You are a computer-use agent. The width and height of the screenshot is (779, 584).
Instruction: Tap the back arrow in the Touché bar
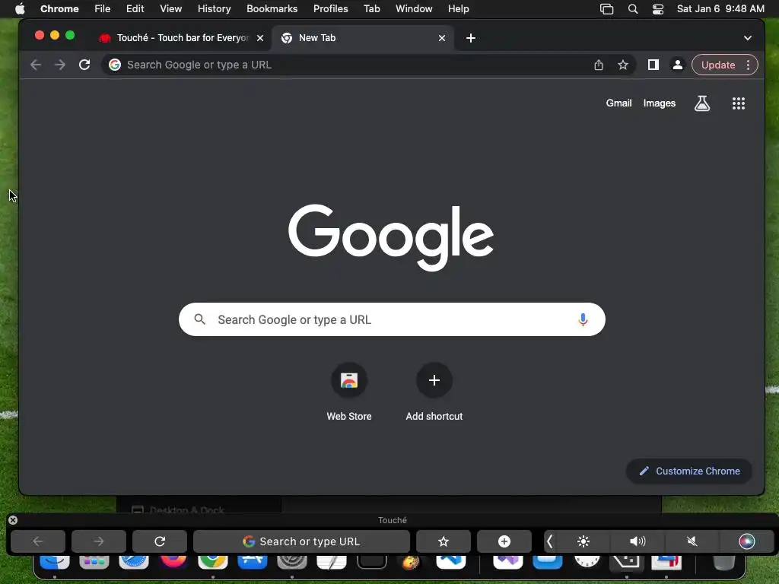(x=38, y=541)
